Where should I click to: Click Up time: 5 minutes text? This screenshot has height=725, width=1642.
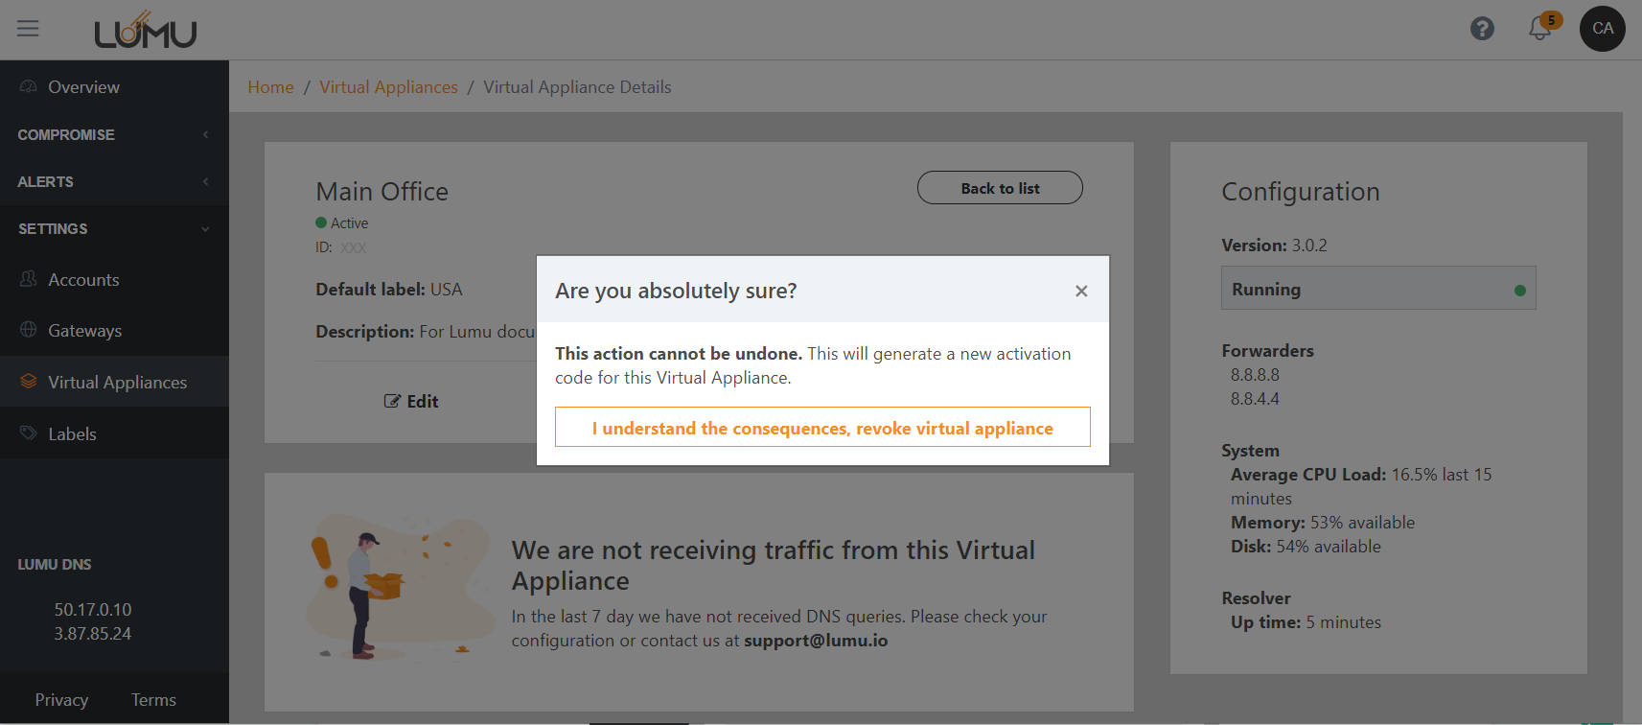(1306, 622)
